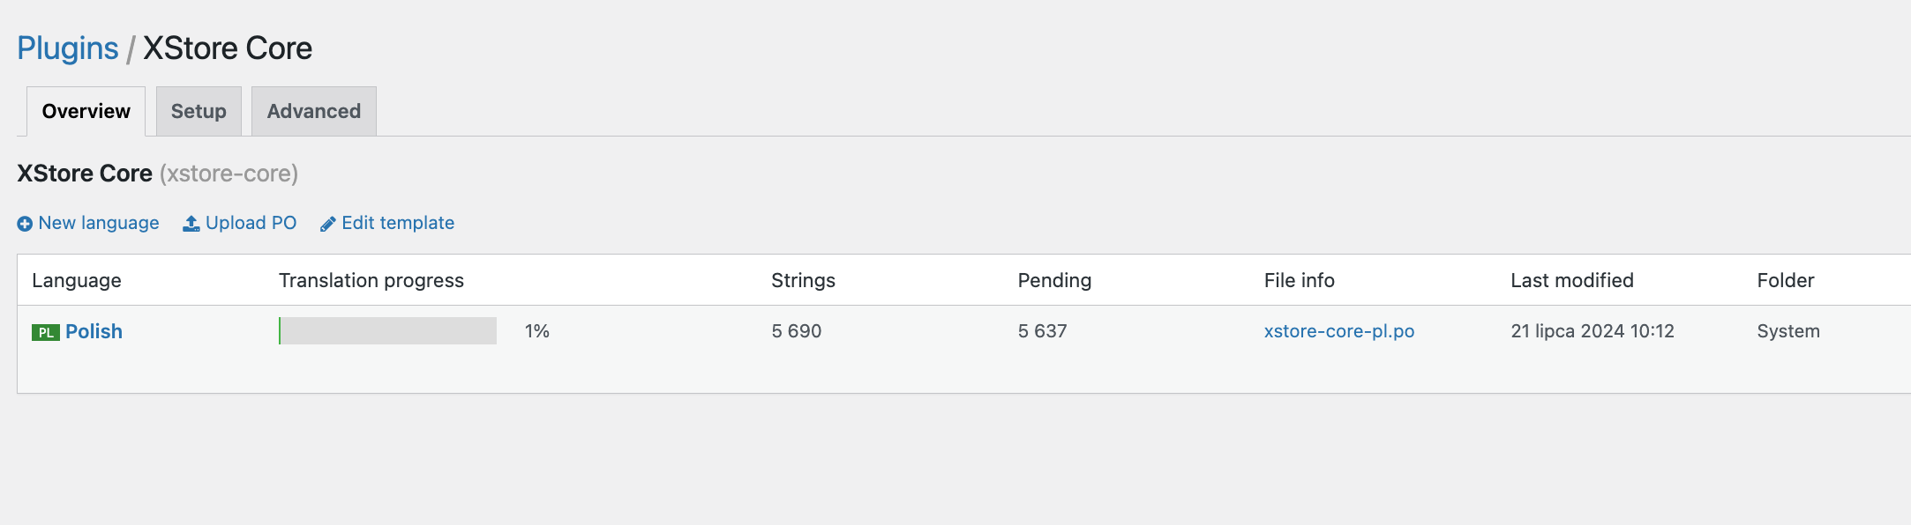Open the xstore-core-pl.po file link
Screen dimensions: 1911x525
click(1338, 331)
